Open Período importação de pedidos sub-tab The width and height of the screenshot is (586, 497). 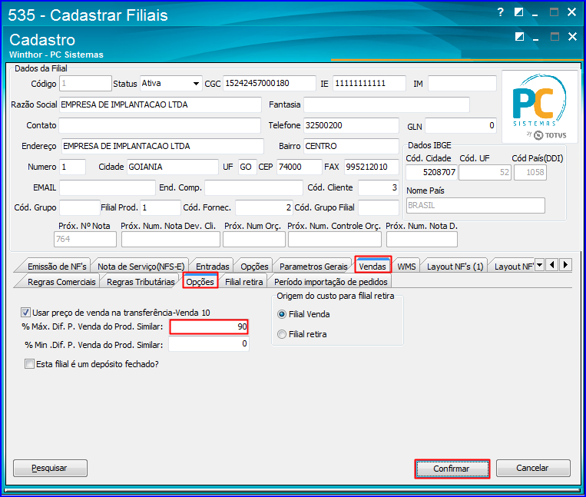point(331,282)
